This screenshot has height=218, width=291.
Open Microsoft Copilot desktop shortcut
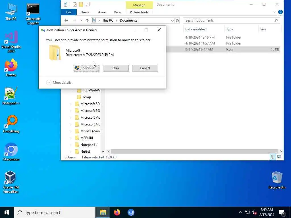pyautogui.click(x=33, y=14)
